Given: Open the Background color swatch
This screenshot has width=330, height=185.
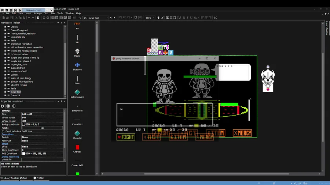Looking at the screenshot, I should 24,124.
